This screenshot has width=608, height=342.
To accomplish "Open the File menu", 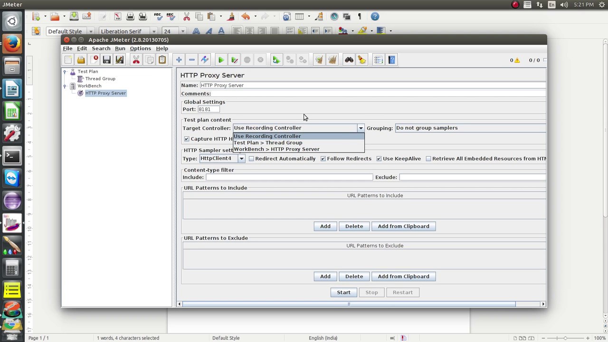I will coord(67,48).
